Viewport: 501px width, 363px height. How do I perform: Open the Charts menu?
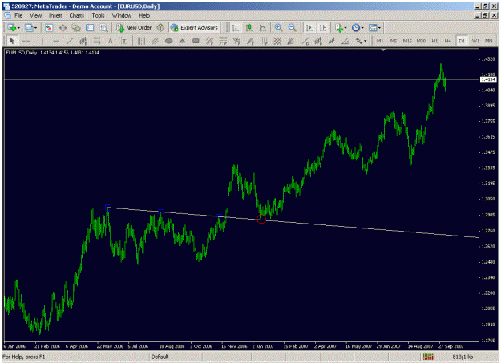(x=77, y=15)
